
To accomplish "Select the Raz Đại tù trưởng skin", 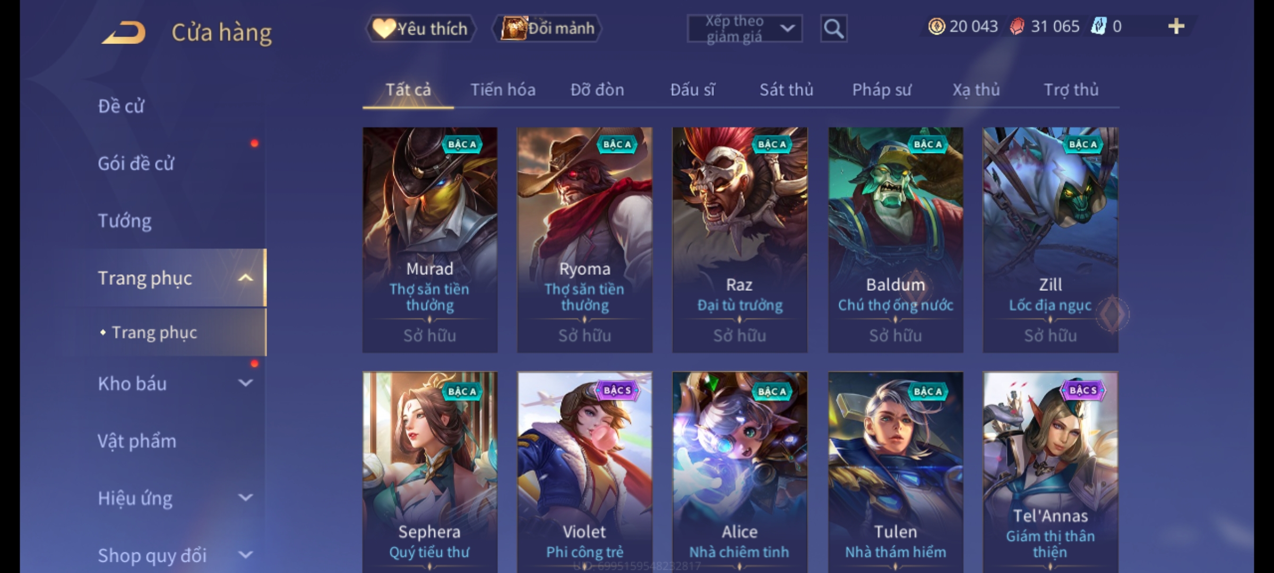I will click(739, 240).
